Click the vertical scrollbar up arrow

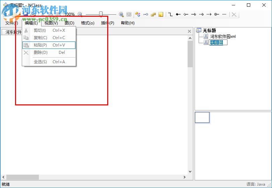190,38
